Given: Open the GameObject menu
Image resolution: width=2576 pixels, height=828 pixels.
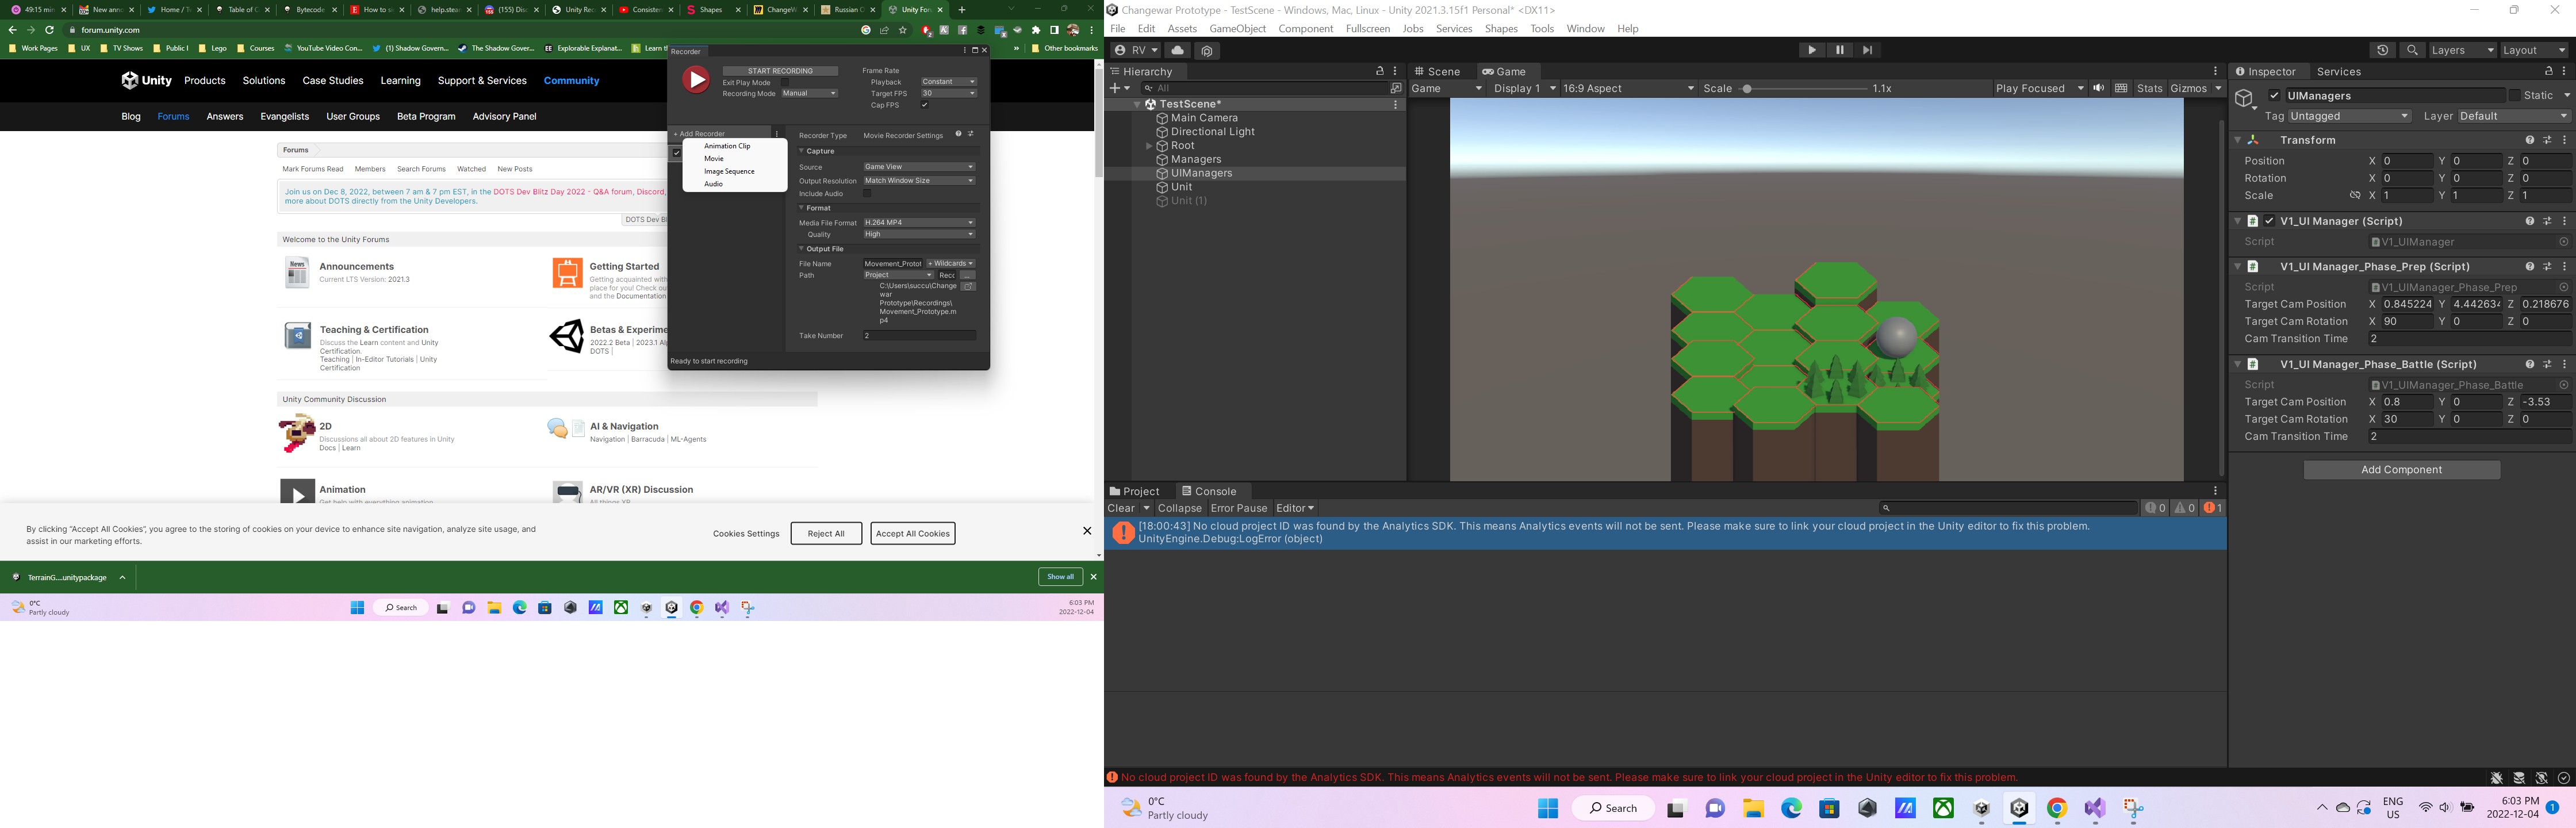Looking at the screenshot, I should [1237, 28].
